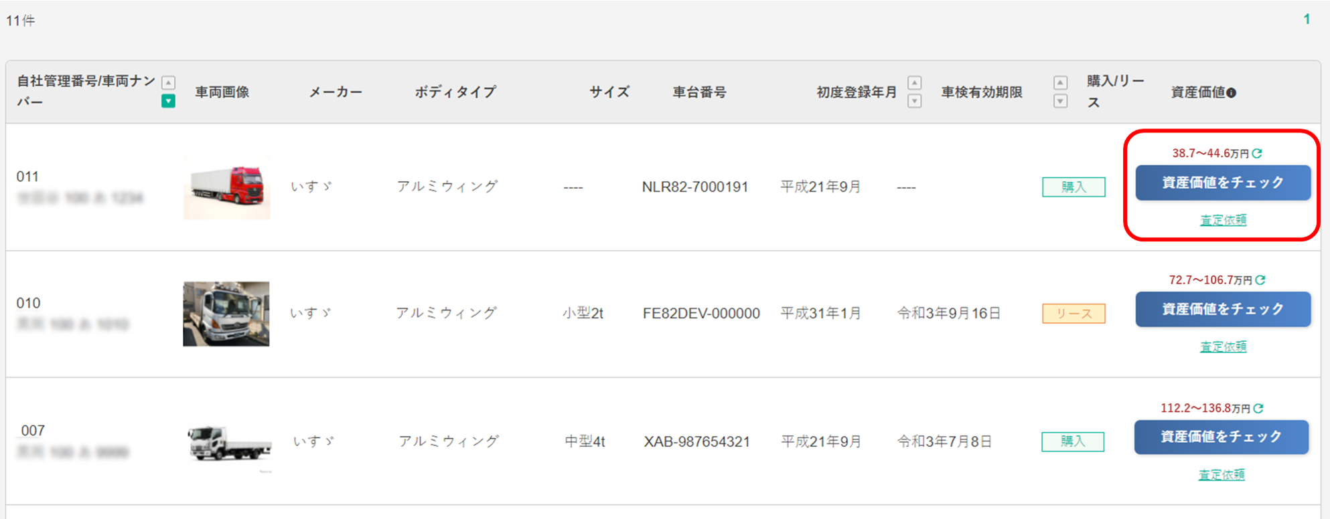Image resolution: width=1330 pixels, height=519 pixels.
Task: Click info icon beside 資産価値 header
Action: click(x=1232, y=93)
